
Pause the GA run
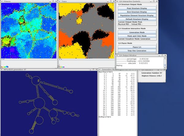137,47
